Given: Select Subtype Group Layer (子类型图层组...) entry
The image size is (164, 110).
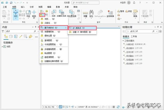Looking at the screenshot, I should click(54, 44).
